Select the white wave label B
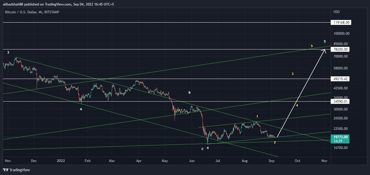Screen dimensions: 370x175 pyautogui.click(x=190, y=93)
